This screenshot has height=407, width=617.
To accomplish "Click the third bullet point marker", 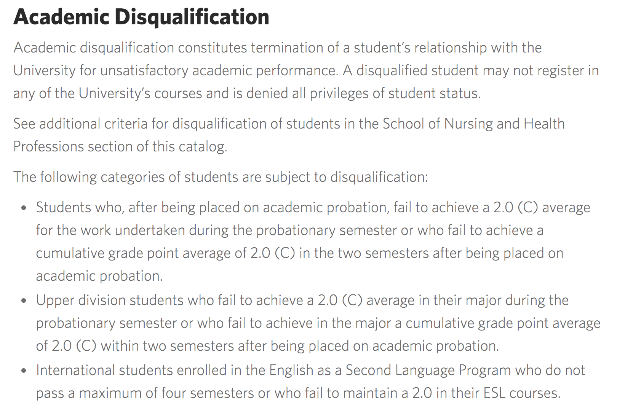I will (x=24, y=371).
